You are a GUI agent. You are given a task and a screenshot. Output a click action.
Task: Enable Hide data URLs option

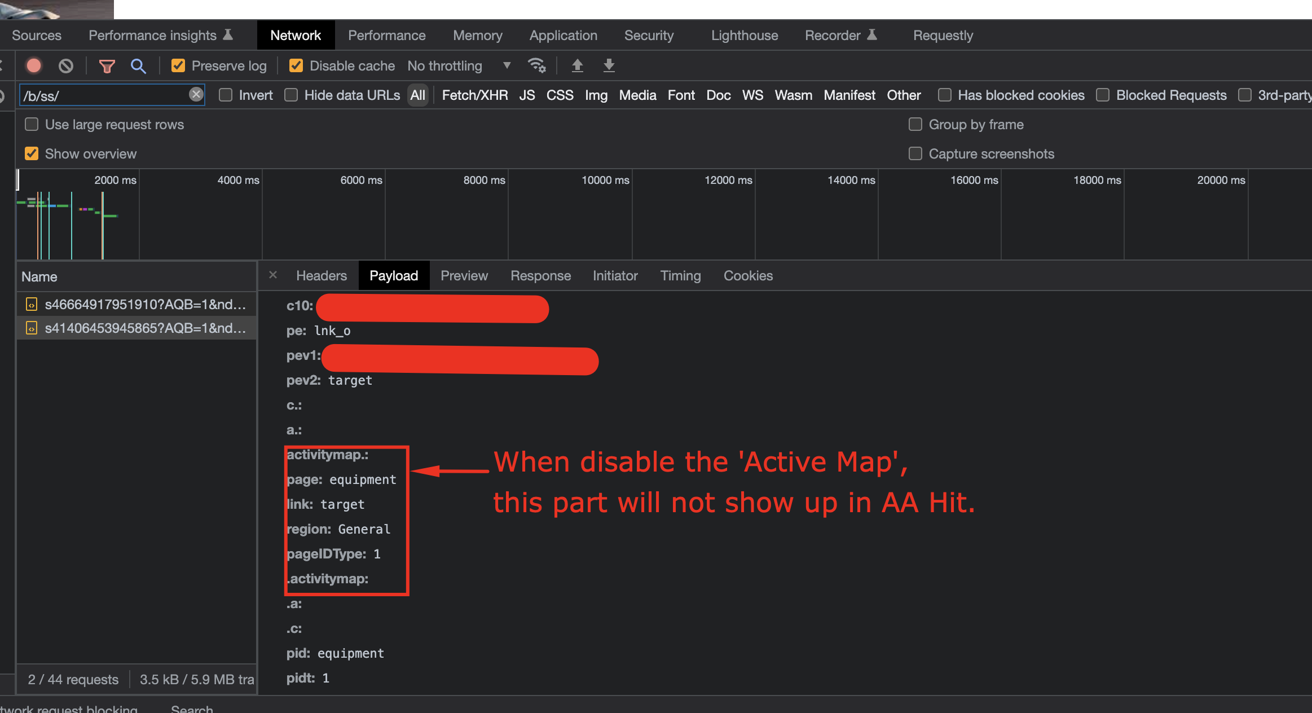(x=292, y=95)
